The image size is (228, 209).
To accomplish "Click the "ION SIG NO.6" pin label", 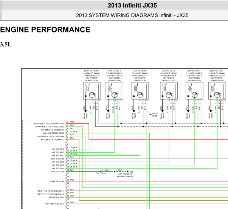I will [58, 162].
